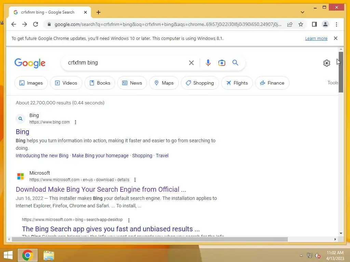
Task: Filter results by Books
Action: point(100,83)
